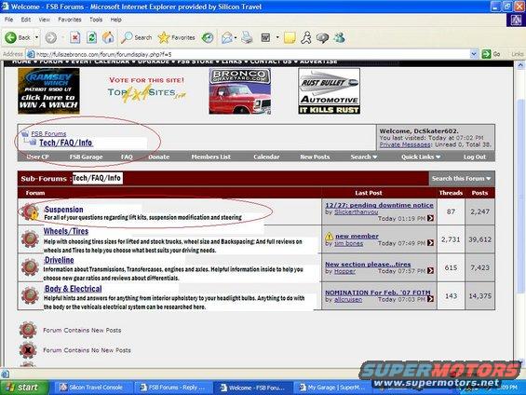Expand the address bar dropdown
The image size is (526, 395).
point(474,54)
